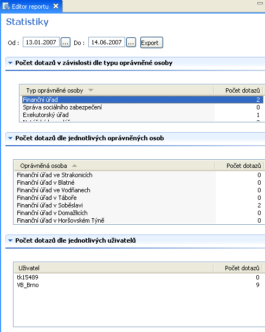Click the Statistiky heading
The width and height of the screenshot is (265, 332).
pyautogui.click(x=27, y=22)
